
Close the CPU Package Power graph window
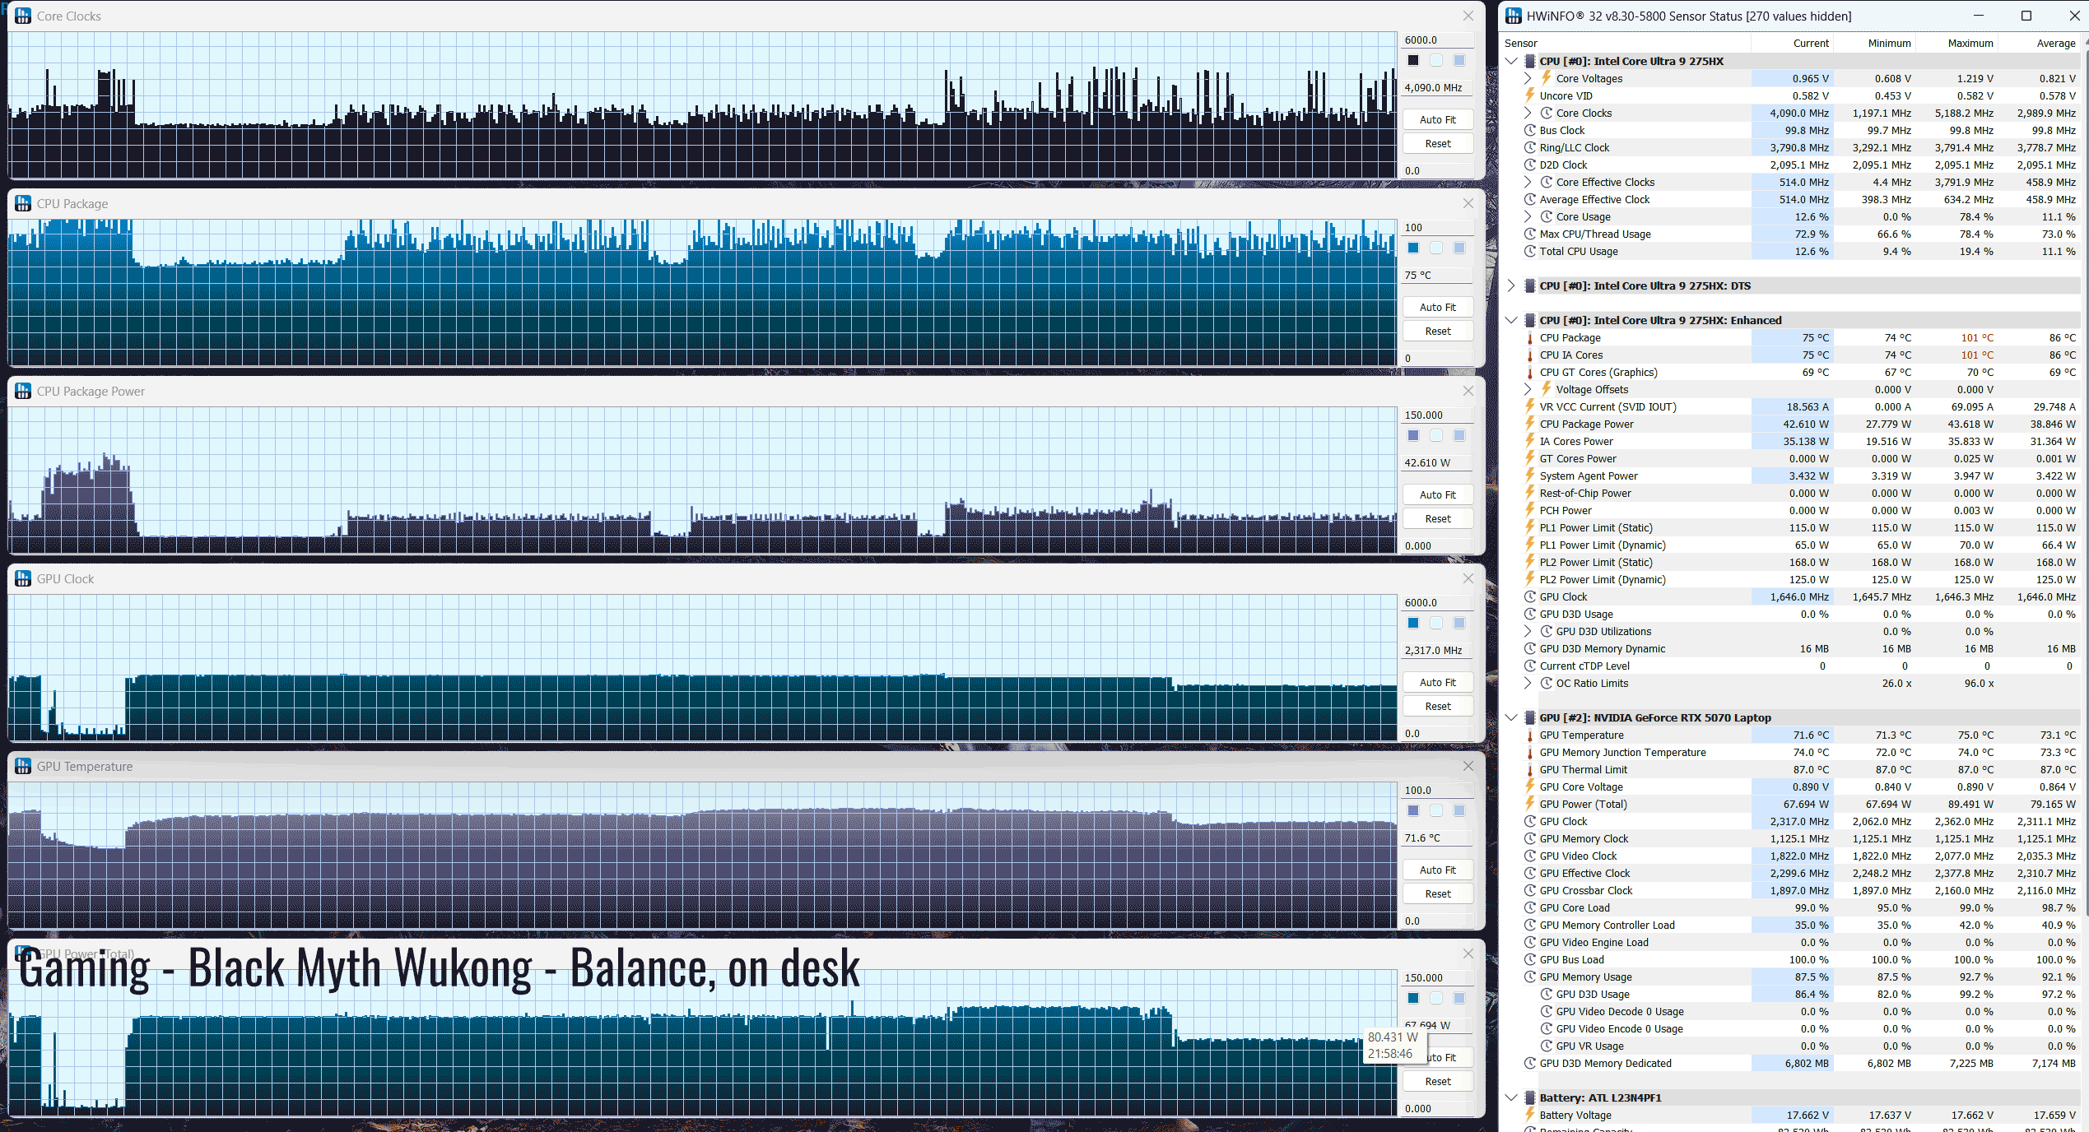coord(1468,391)
